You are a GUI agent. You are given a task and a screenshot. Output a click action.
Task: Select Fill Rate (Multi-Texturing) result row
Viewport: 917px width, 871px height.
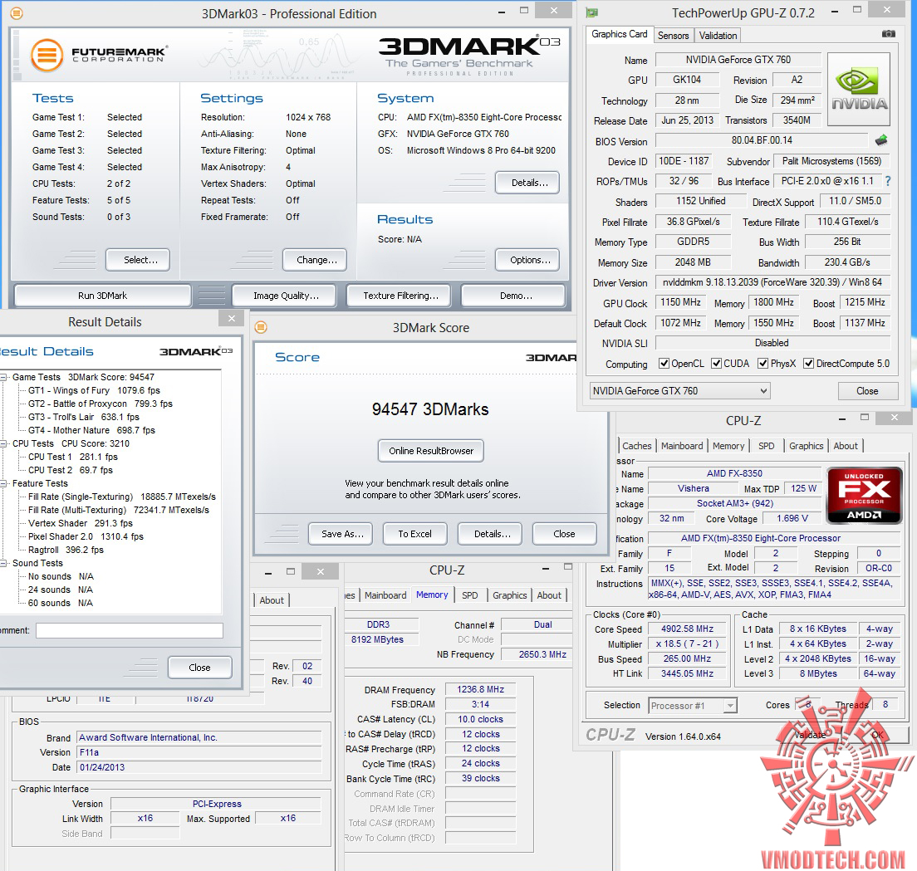click(x=119, y=511)
